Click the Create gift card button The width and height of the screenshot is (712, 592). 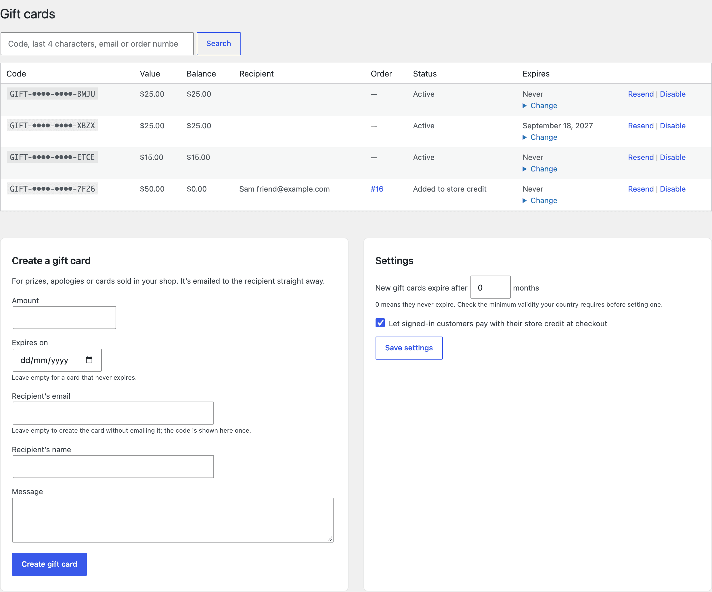pos(49,564)
